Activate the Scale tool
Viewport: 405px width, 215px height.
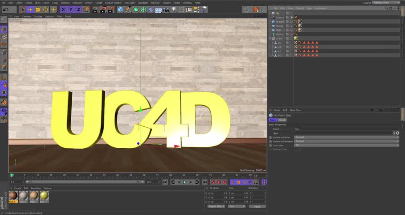pyautogui.click(x=38, y=10)
